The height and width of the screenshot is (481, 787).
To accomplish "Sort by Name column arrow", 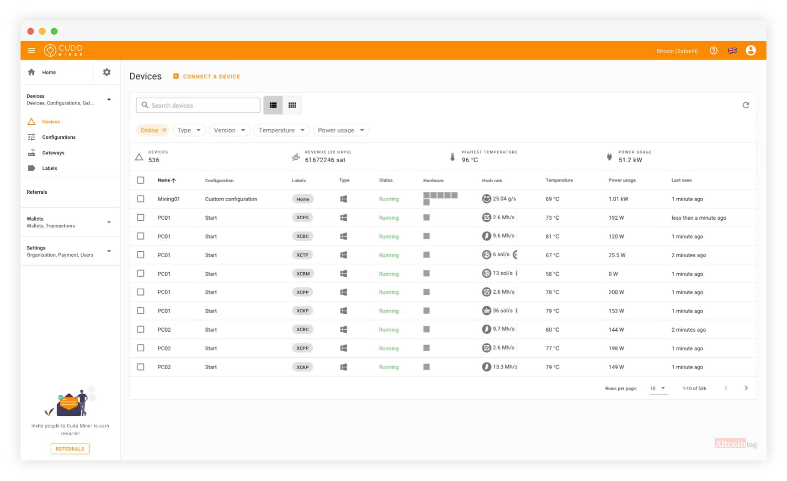I will pos(174,180).
